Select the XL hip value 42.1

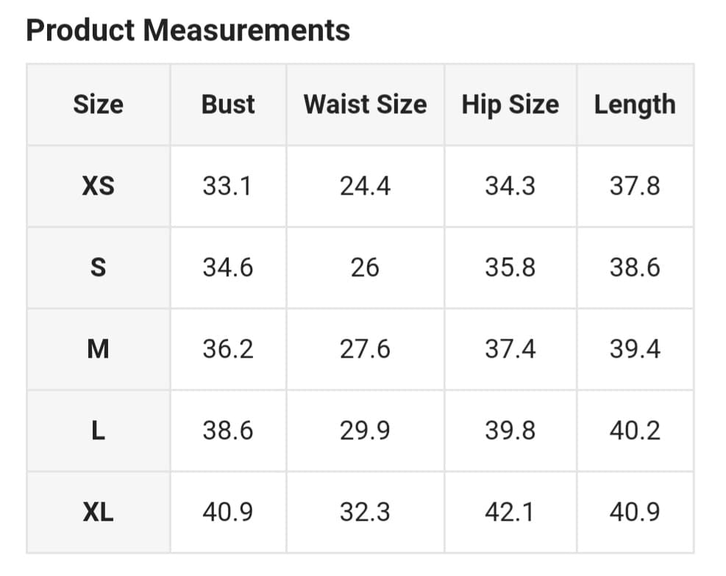pos(510,512)
